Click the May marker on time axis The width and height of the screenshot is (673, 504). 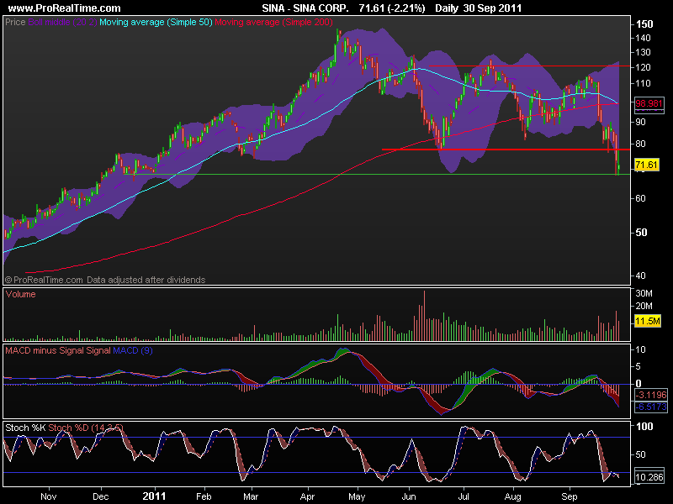(x=357, y=496)
